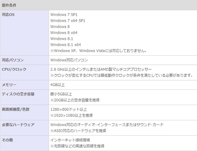The height and width of the screenshot is (151, 197).
Task: Click the Windows 8.1 x64 line
Action: click(66, 45)
